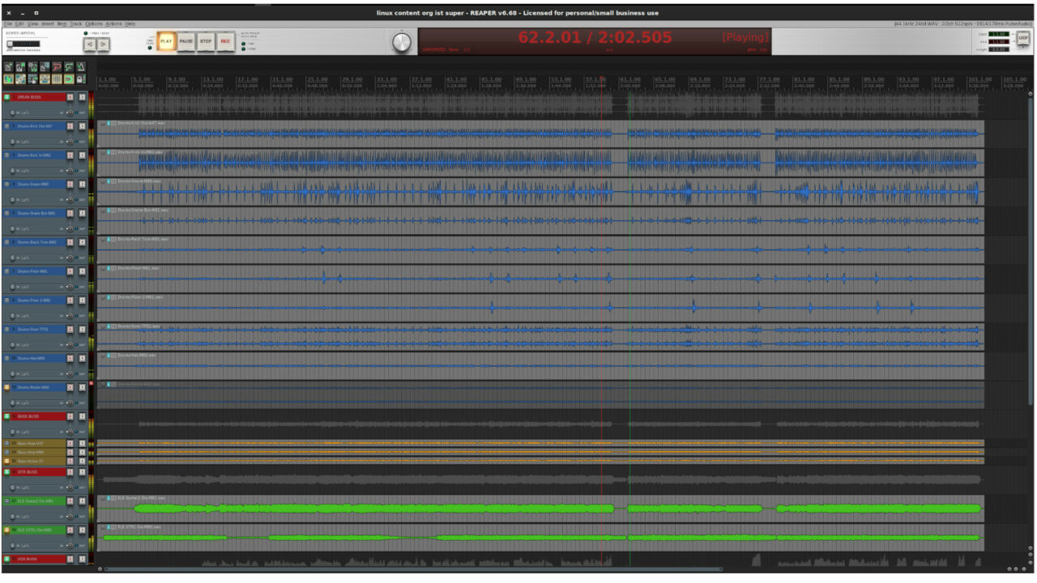Click the STOP transport button
Viewport: 1037px width, 583px height.
point(206,41)
